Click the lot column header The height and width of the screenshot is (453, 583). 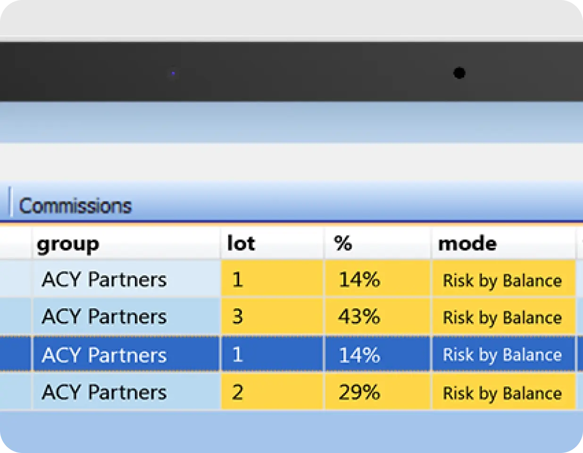241,243
